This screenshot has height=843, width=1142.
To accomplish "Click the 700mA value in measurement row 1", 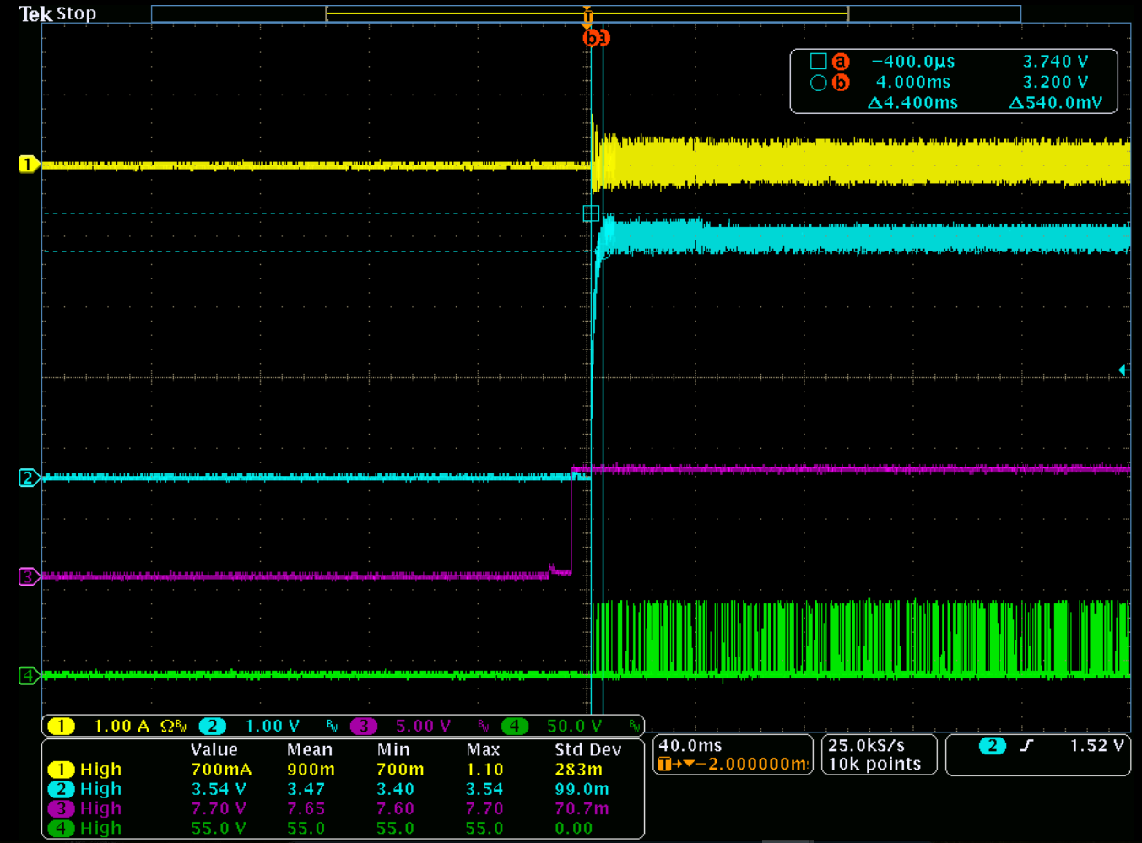I will click(221, 769).
